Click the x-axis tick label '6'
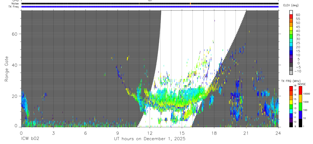Viewport: 313px width, 144px height. [x=85, y=133]
